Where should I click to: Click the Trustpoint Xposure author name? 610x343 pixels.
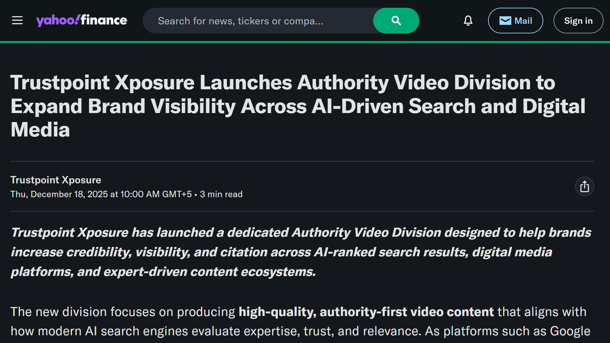pos(56,180)
